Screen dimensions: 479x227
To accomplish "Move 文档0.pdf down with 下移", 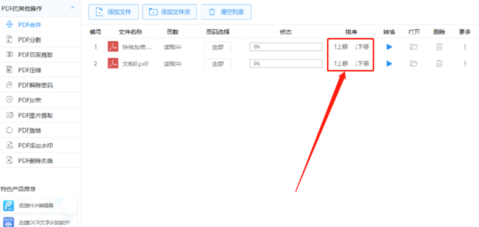I will point(362,64).
